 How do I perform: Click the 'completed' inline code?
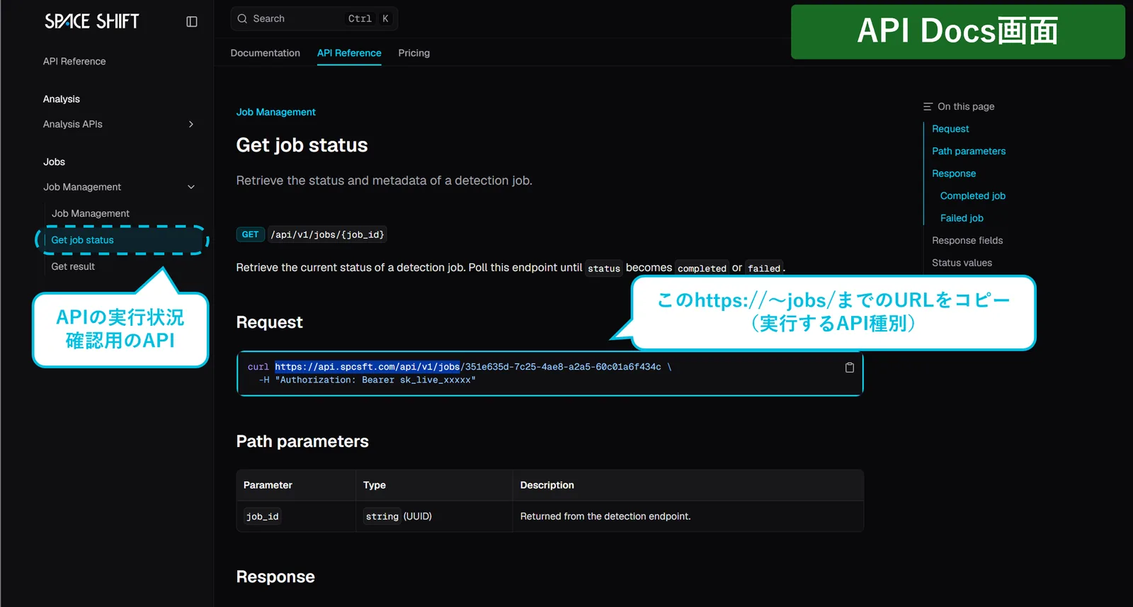pos(701,268)
